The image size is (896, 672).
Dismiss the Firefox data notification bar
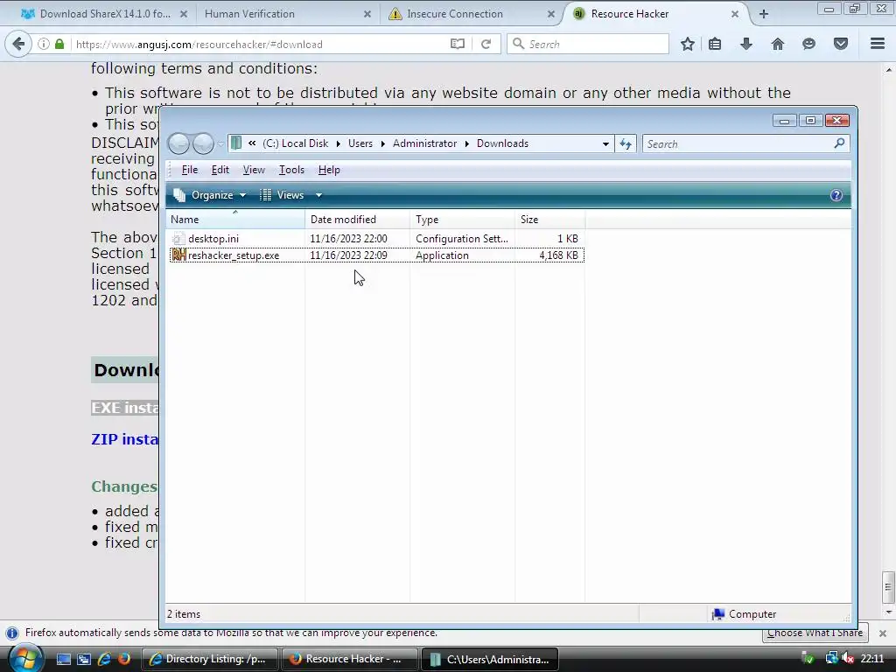(x=882, y=633)
